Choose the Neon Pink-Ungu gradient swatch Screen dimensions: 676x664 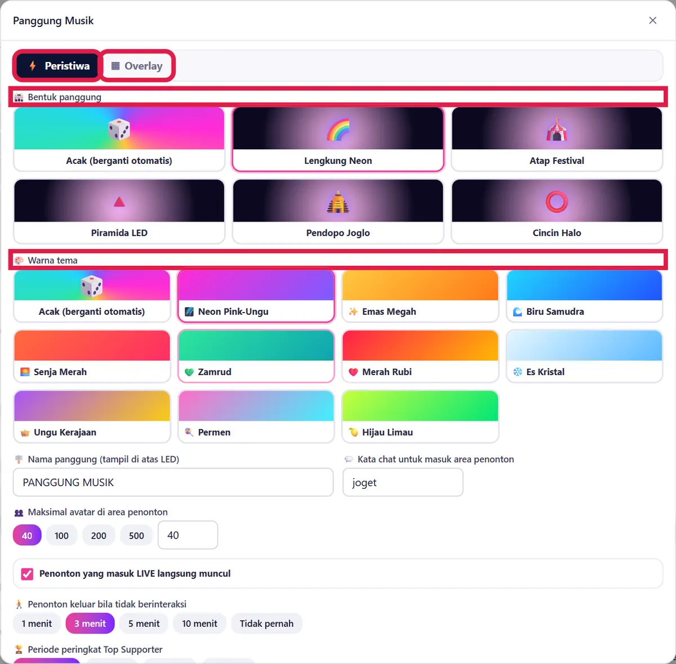coord(256,286)
